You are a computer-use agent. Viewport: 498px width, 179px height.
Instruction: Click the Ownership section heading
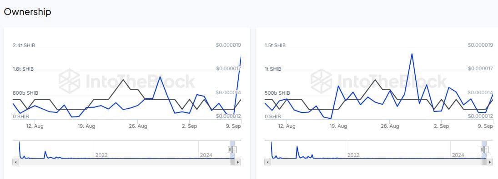(x=27, y=12)
